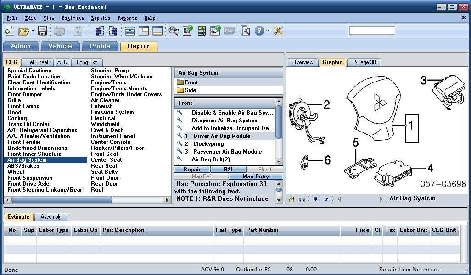
Task: Click the category list scroll left arrow
Action: click(7, 200)
